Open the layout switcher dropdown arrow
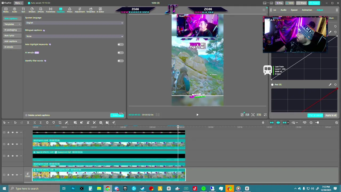The width and height of the screenshot is (341, 192). point(268,3)
